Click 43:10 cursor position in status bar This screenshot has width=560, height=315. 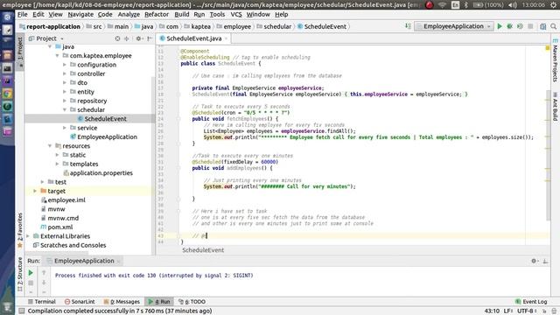point(492,311)
